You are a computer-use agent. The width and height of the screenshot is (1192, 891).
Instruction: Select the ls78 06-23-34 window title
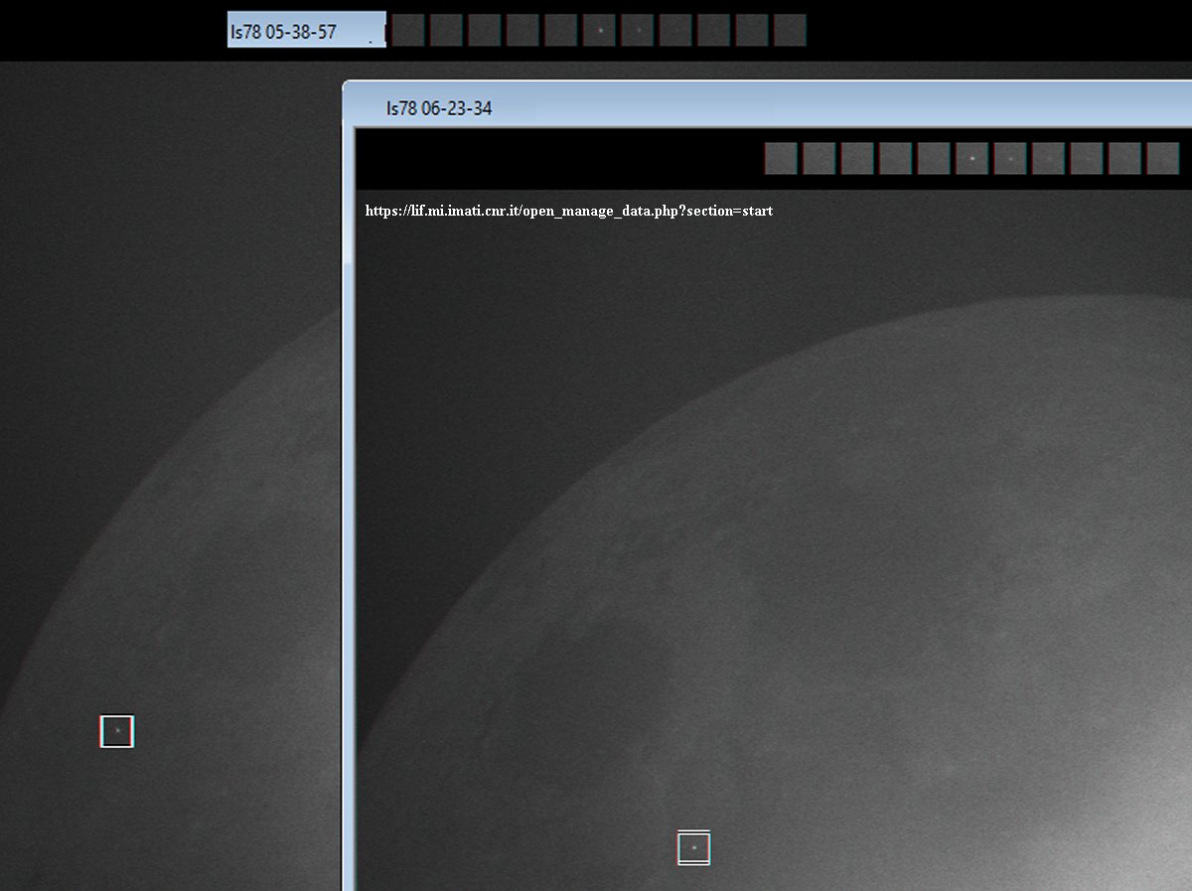(x=439, y=109)
